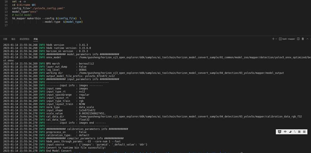This screenshot has width=311, height=153.
Task: Create a new terminal with plus icon
Action: [x=273, y=39]
